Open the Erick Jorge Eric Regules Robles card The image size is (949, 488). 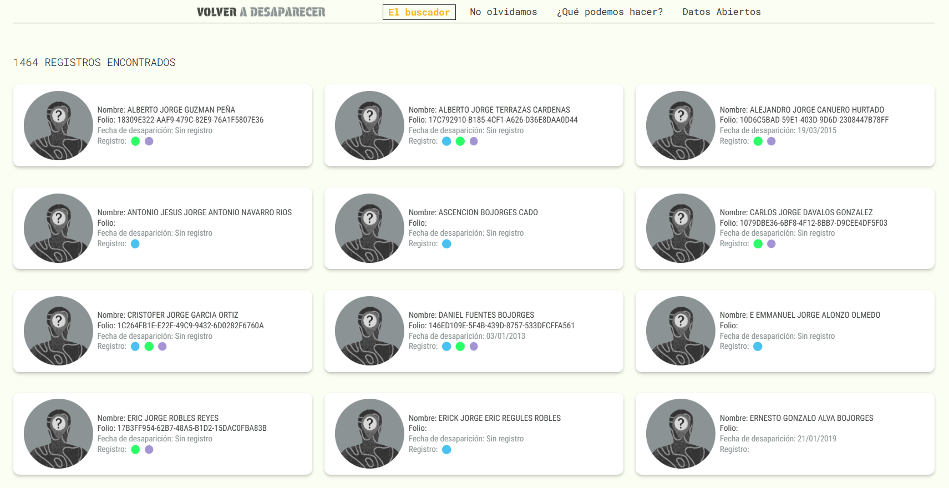[x=473, y=434]
